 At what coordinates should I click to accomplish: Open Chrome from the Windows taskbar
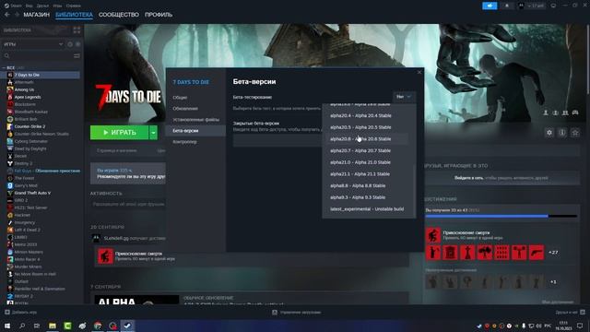point(98,326)
